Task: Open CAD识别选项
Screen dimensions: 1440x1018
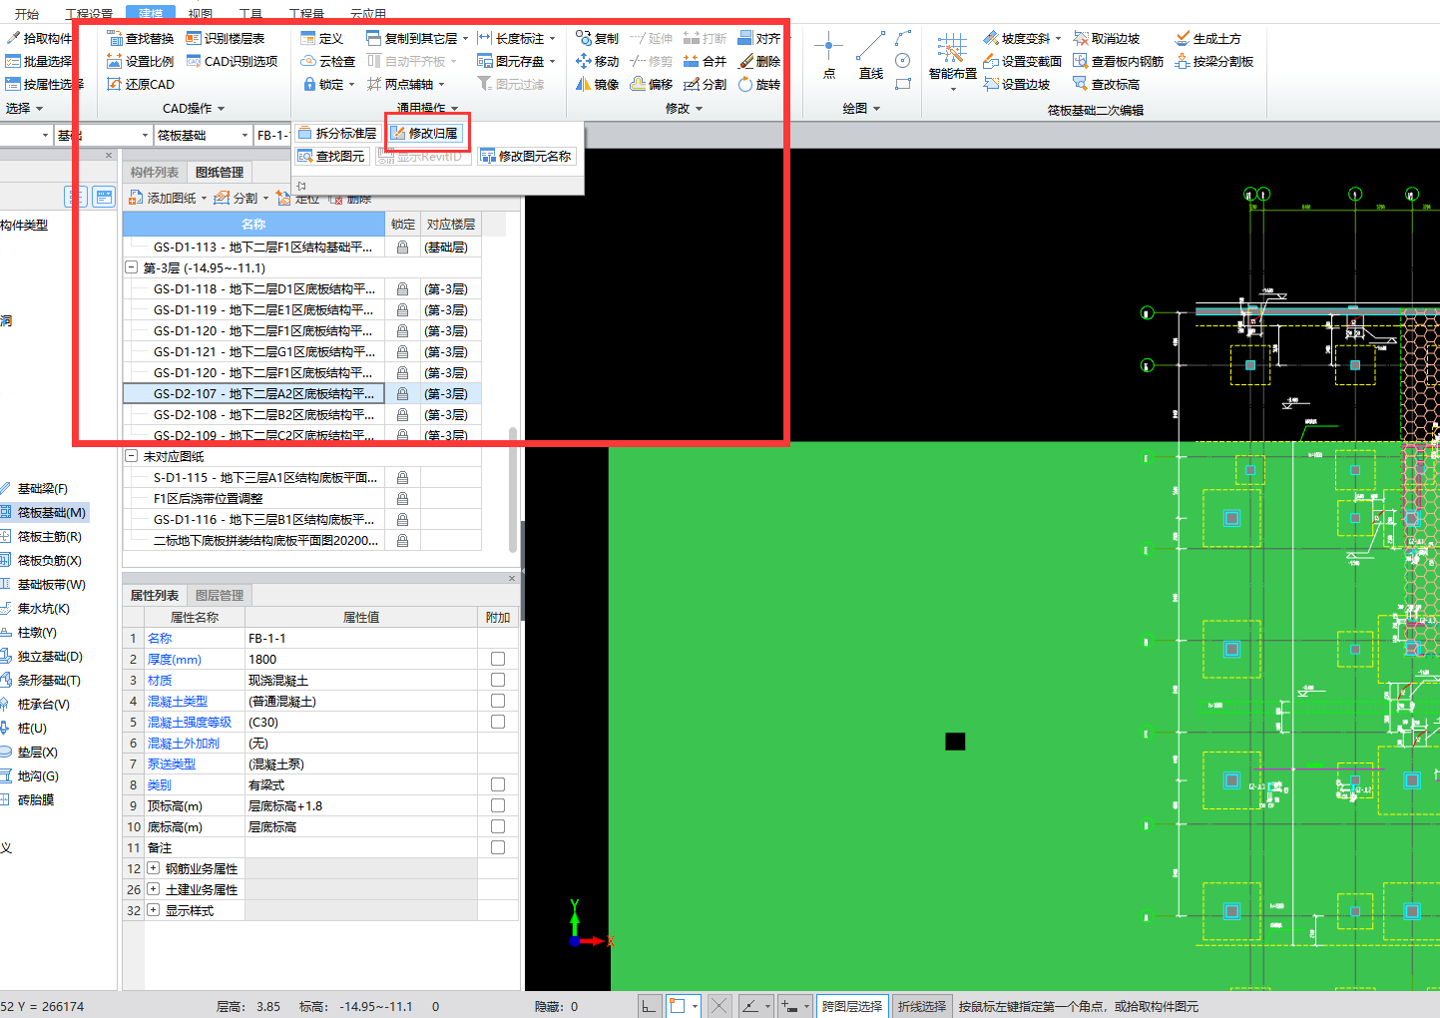Action: tap(233, 61)
